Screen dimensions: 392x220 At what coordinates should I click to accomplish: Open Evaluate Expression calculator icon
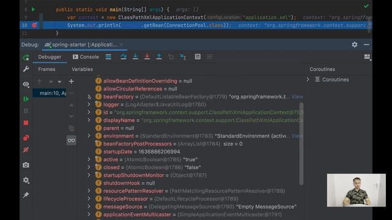click(x=198, y=57)
